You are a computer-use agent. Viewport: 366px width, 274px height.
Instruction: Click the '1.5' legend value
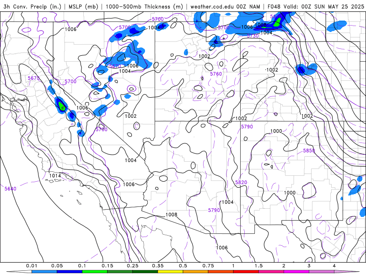point(258,266)
